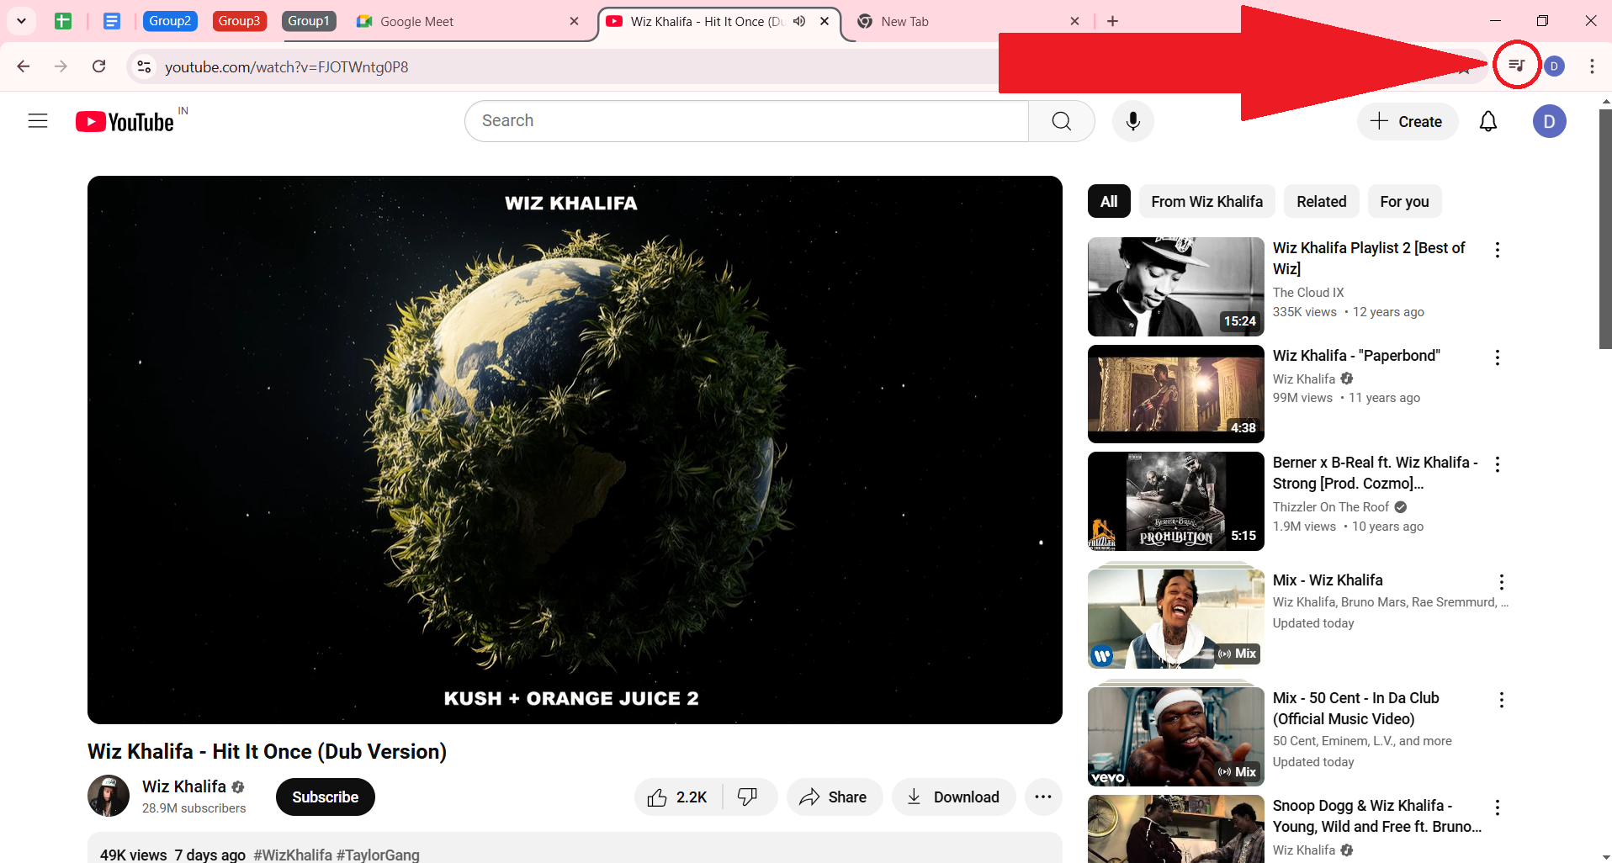The image size is (1612, 863).
Task: Open the YouTube account D avatar
Action: click(1549, 121)
